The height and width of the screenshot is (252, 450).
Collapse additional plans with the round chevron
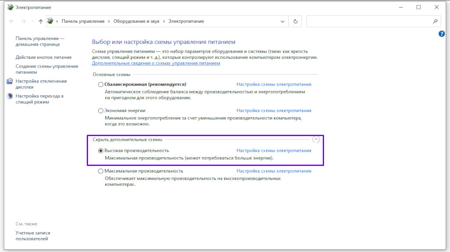tap(316, 139)
